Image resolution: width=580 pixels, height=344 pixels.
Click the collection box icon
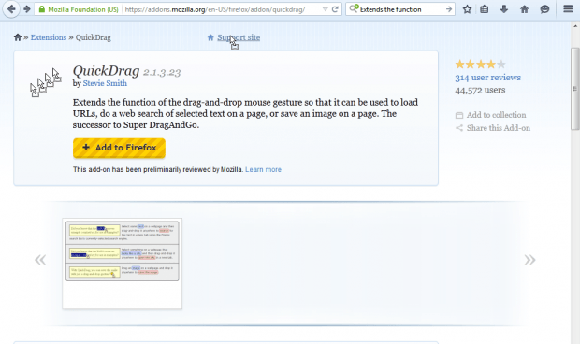459,115
